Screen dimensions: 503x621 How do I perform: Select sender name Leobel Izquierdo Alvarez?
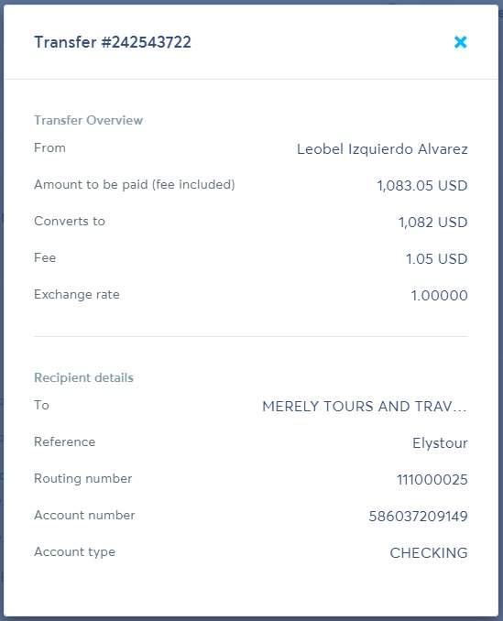[382, 149]
